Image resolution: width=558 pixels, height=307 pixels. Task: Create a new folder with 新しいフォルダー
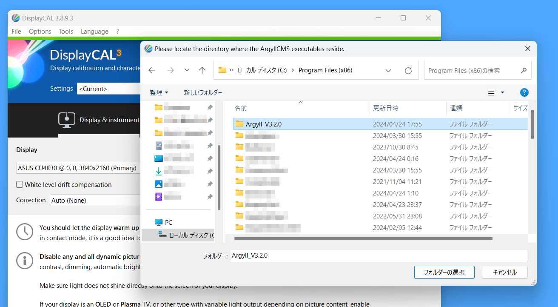click(203, 92)
